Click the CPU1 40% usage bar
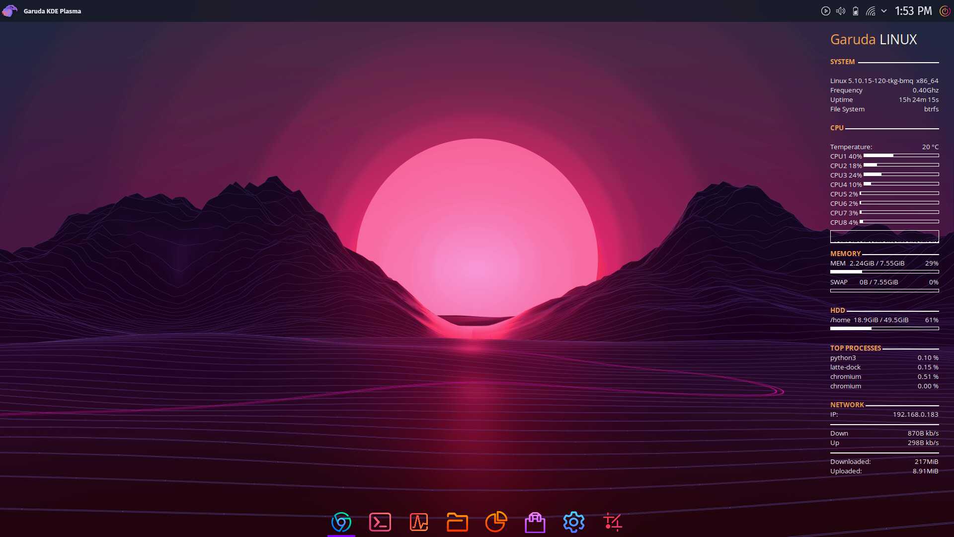954x537 pixels. [x=901, y=156]
